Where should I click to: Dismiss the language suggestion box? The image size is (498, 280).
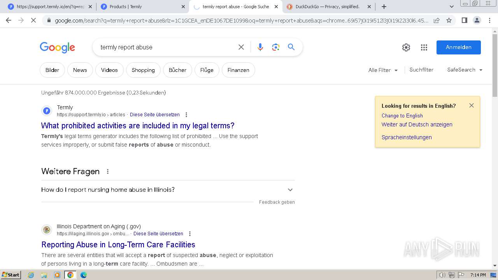tap(472, 105)
